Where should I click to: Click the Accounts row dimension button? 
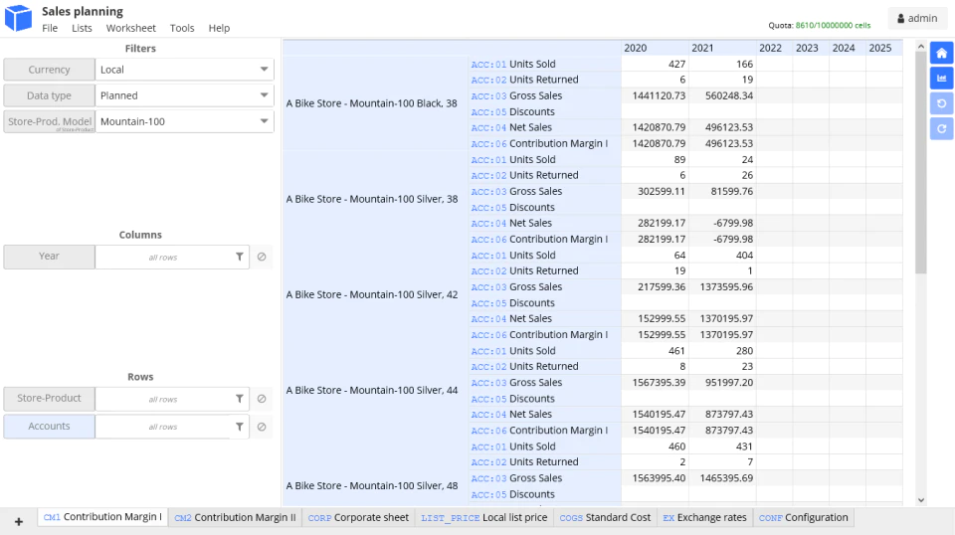click(x=50, y=426)
